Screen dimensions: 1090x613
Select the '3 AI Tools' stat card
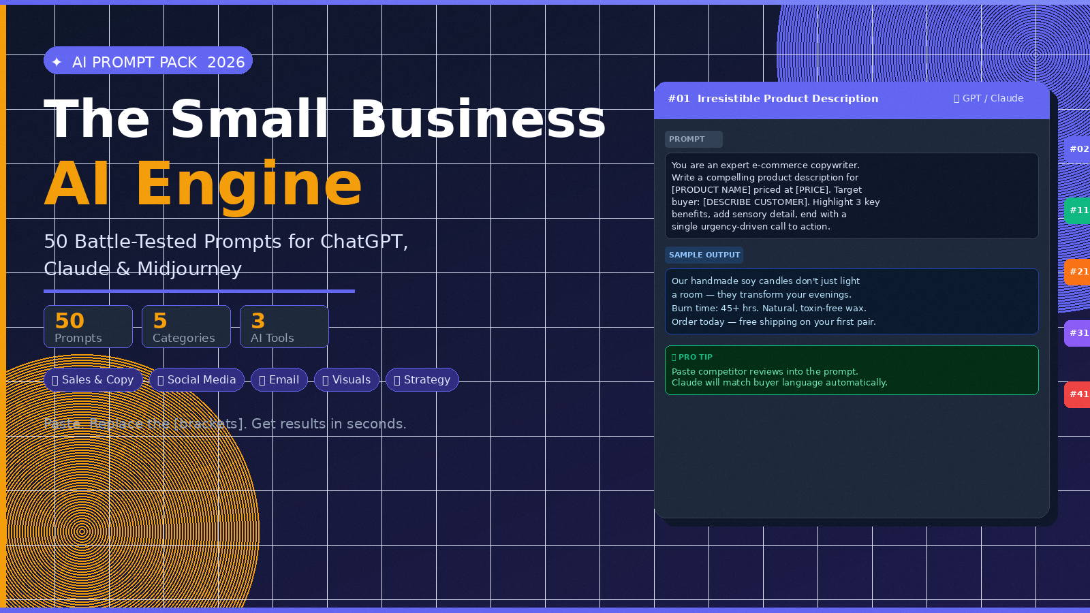(x=284, y=326)
